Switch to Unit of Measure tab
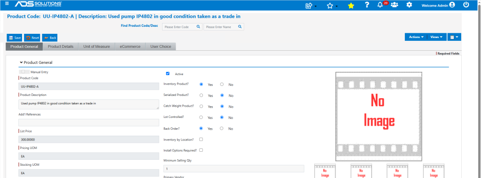 [97, 46]
